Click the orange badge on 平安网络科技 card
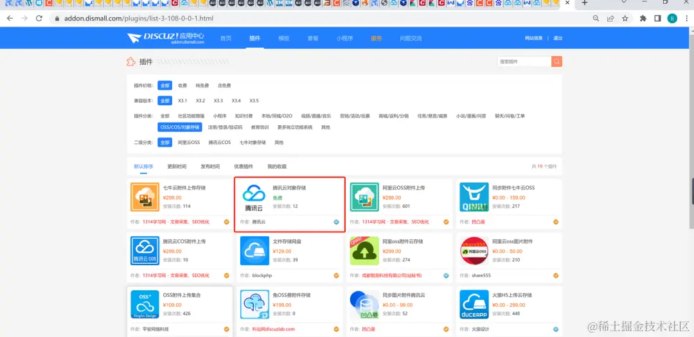Viewport: 694px width, 337px height. 227,329
